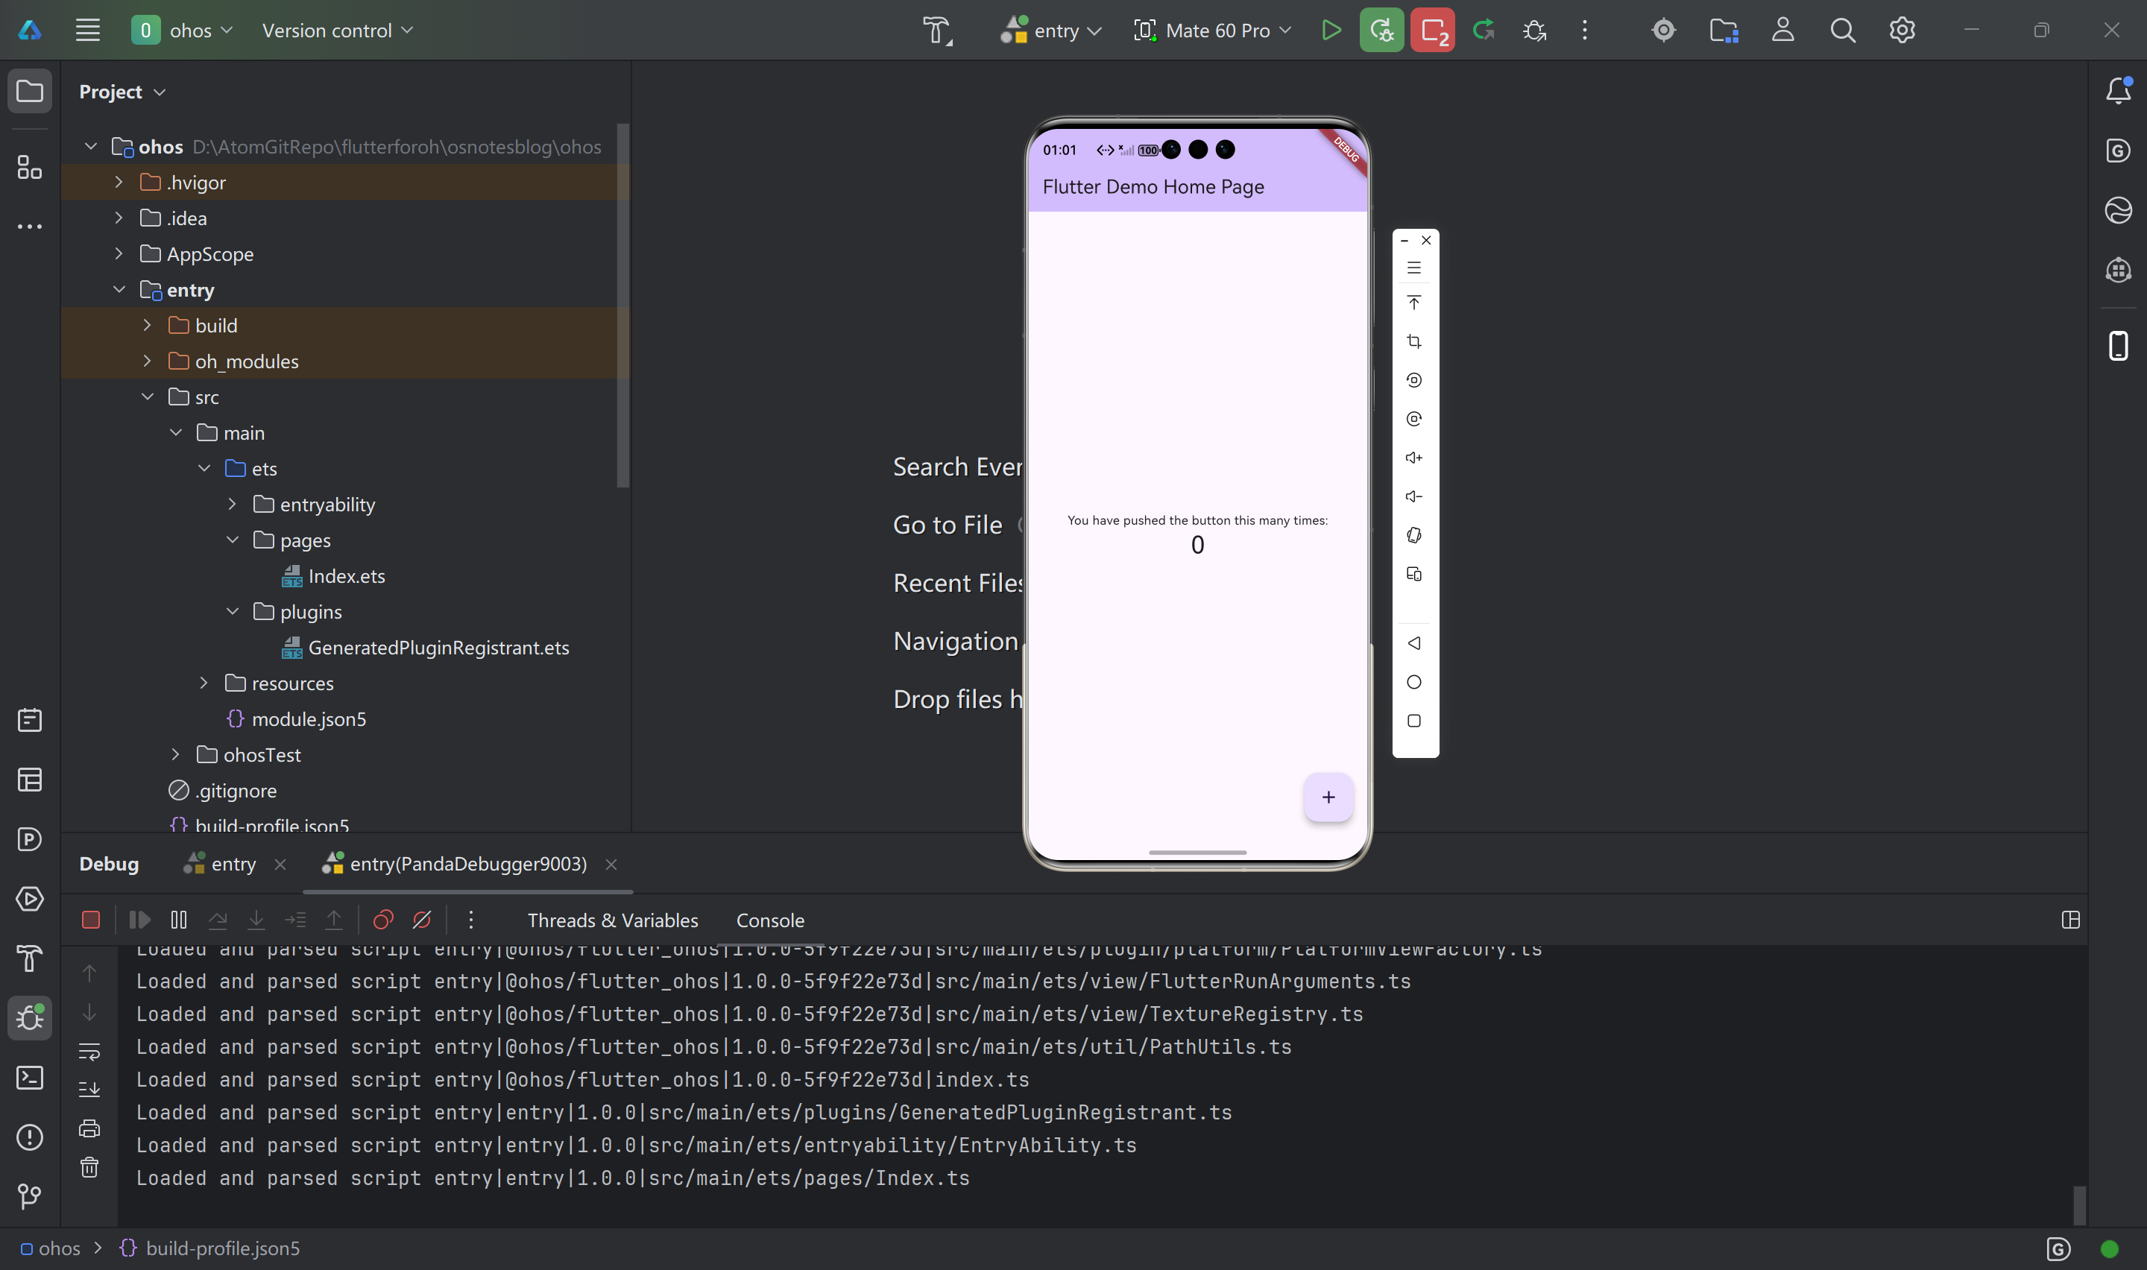
Task: Open the Project view mode dropdown
Action: point(122,92)
